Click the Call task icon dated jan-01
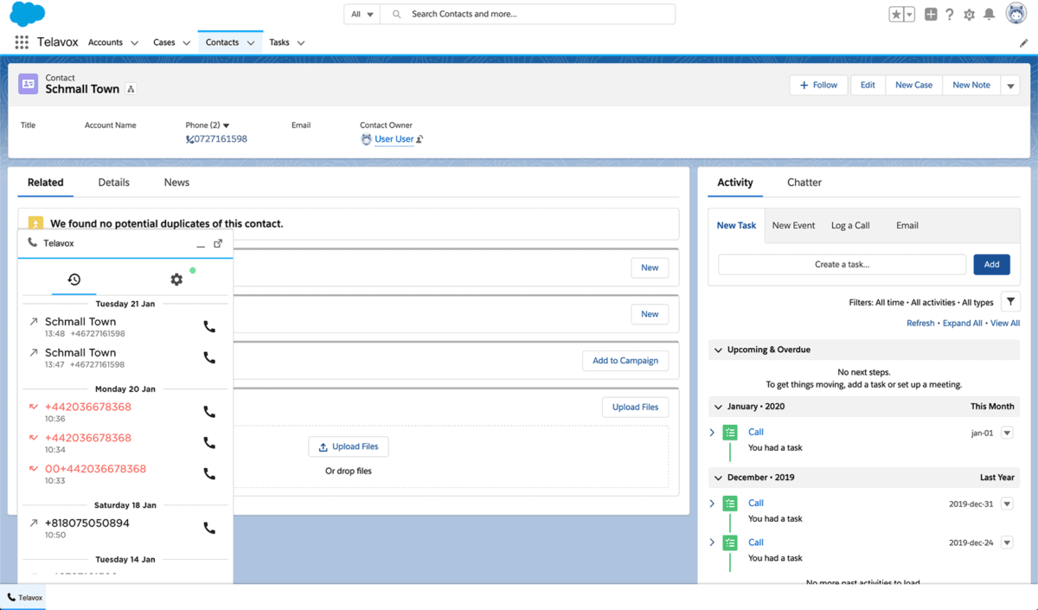 click(730, 432)
